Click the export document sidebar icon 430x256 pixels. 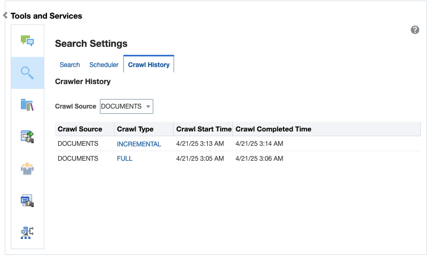[27, 137]
